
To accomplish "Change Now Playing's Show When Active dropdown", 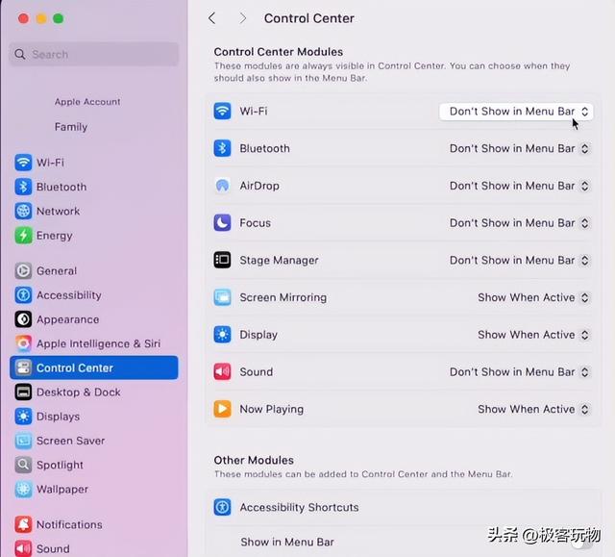I will click(533, 410).
